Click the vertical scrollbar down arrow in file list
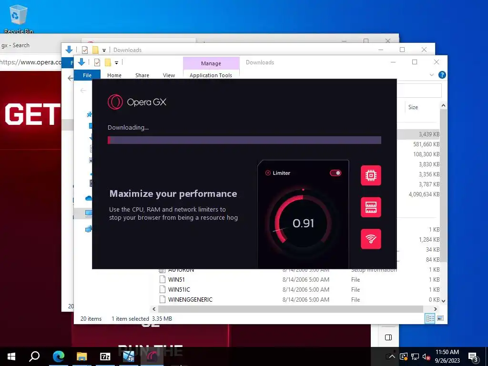The image size is (488, 366). (444, 301)
